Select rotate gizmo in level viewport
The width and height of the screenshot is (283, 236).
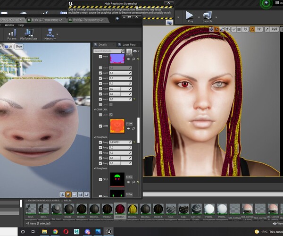pos(216,29)
